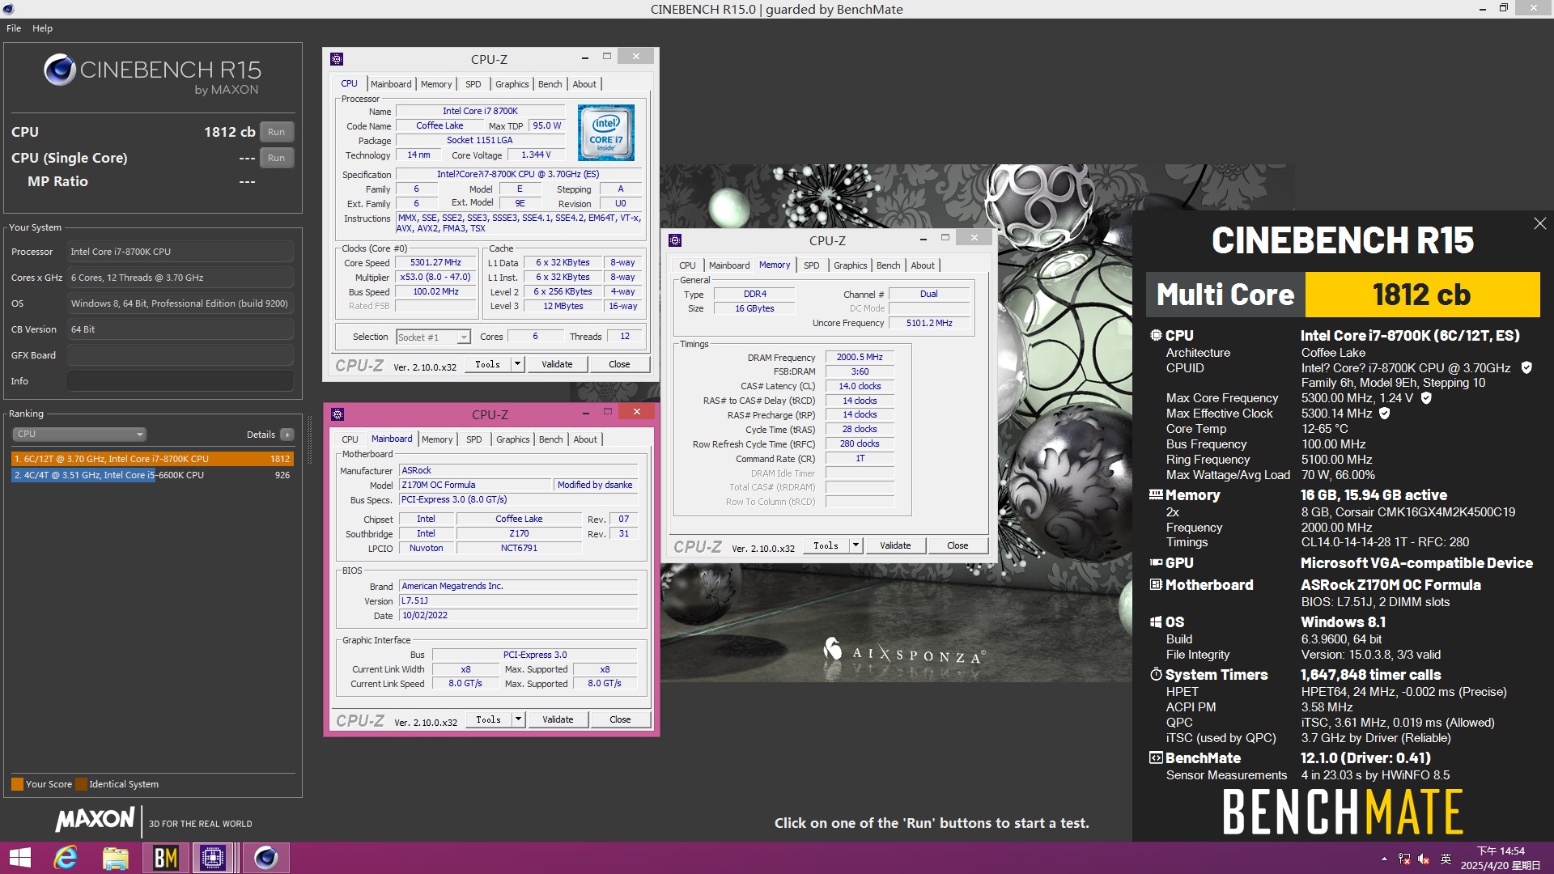Click the muted volume tray icon
The height and width of the screenshot is (874, 1554).
coord(1424,859)
